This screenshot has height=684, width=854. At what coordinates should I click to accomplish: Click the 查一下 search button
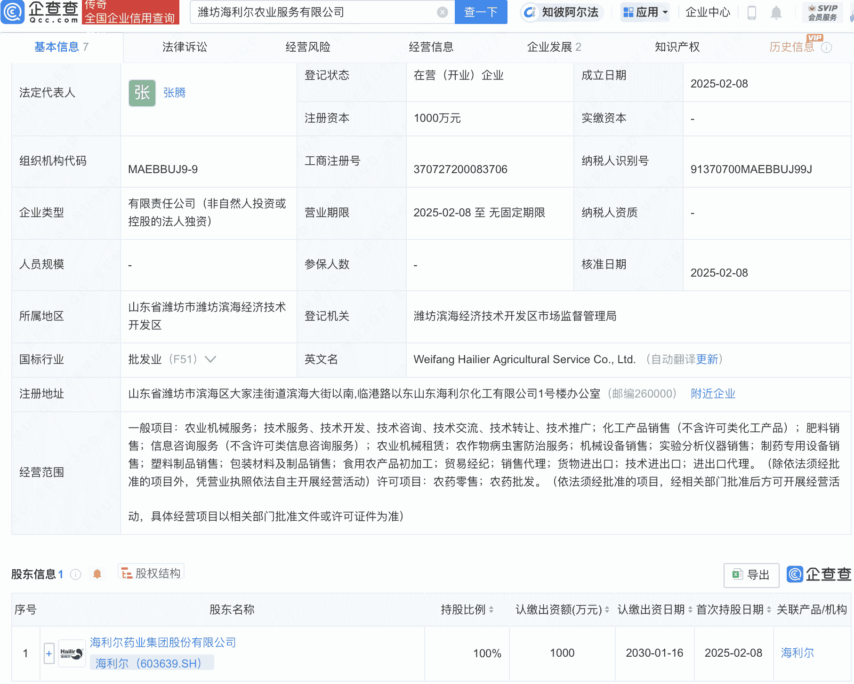[481, 12]
